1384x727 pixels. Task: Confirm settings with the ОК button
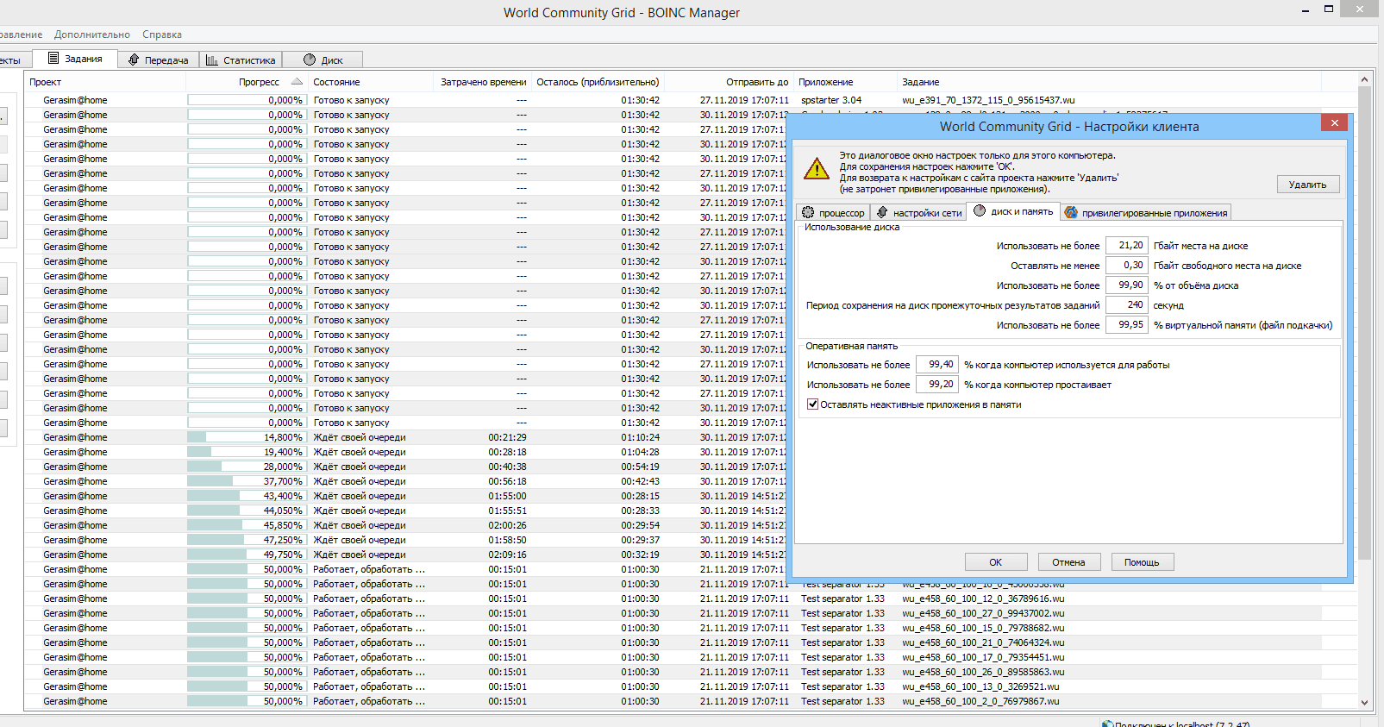(x=996, y=561)
